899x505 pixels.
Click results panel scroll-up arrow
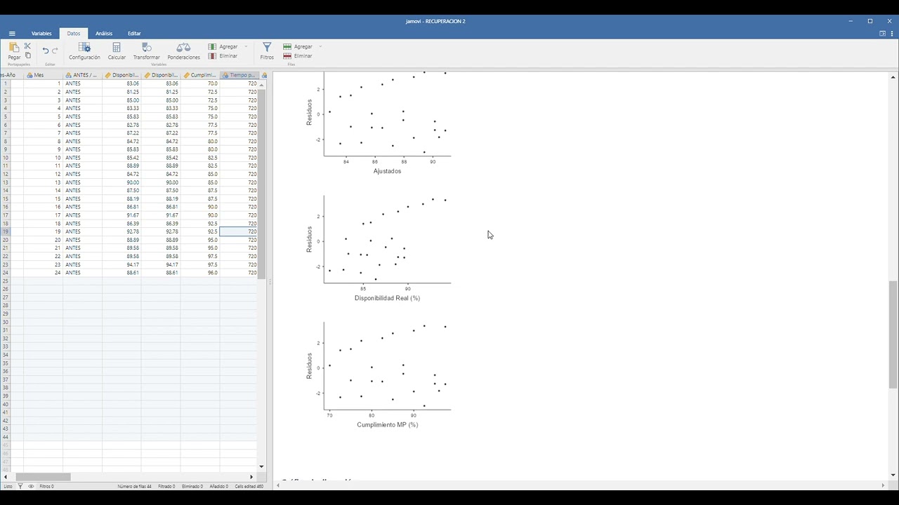click(893, 76)
